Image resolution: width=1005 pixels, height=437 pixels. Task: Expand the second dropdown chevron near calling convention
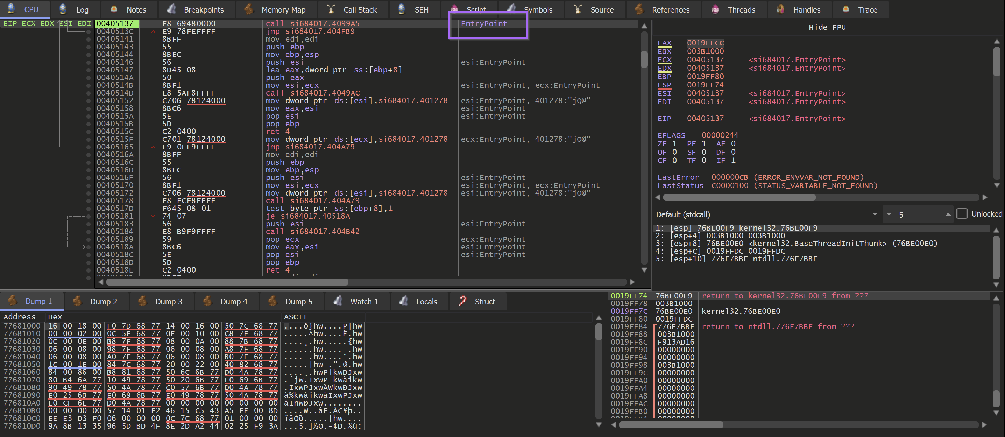point(890,214)
